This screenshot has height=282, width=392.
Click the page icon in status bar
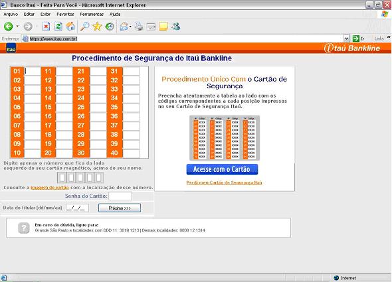click(3, 278)
